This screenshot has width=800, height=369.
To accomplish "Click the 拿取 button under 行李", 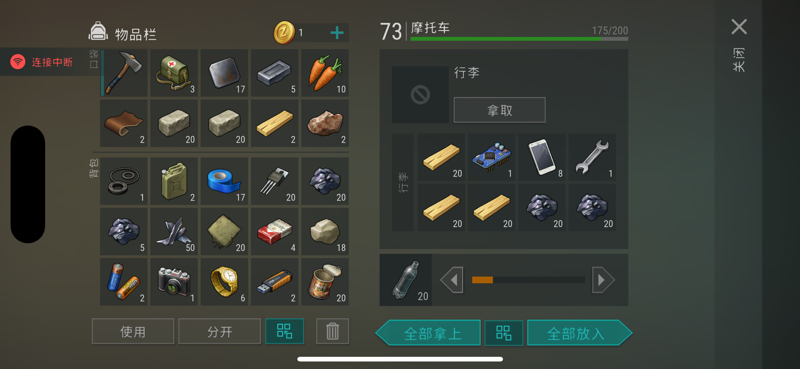I will [x=500, y=110].
